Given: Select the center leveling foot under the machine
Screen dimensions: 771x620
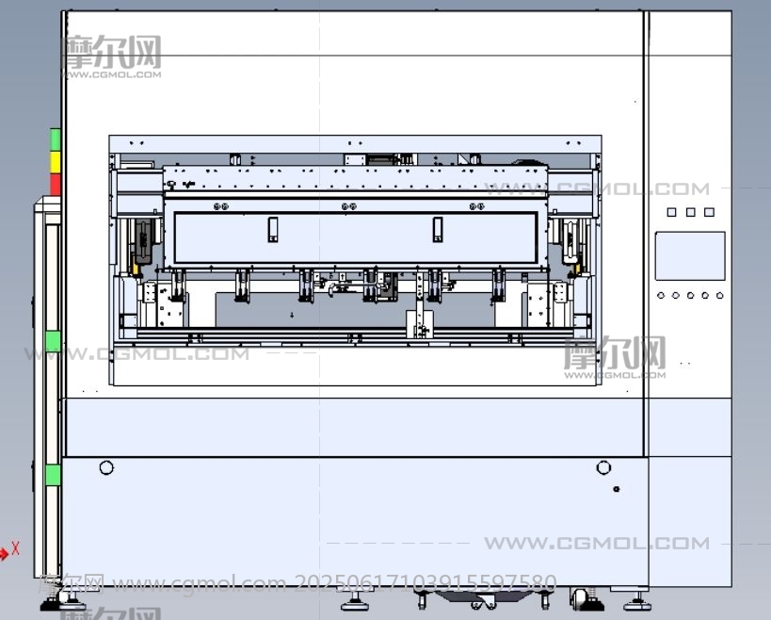Looking at the screenshot, I should [x=355, y=599].
